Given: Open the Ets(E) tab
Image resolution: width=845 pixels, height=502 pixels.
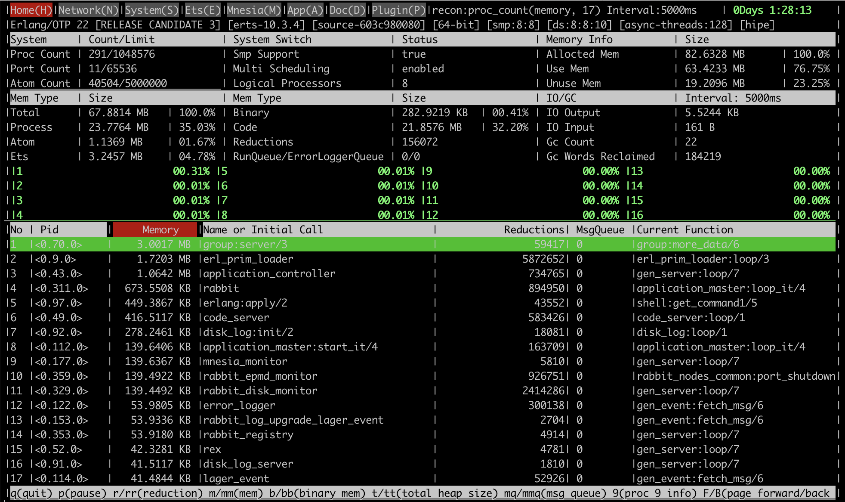Looking at the screenshot, I should pyautogui.click(x=203, y=10).
